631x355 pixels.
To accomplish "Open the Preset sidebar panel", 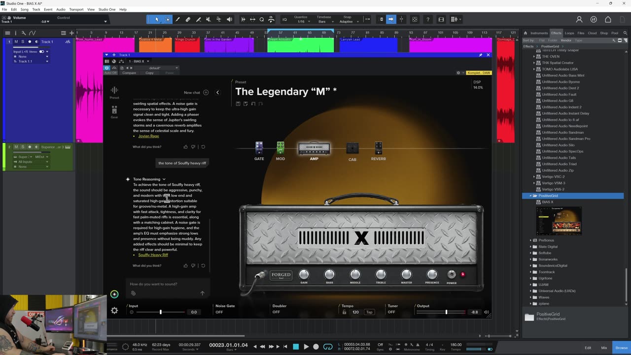I will point(114,92).
